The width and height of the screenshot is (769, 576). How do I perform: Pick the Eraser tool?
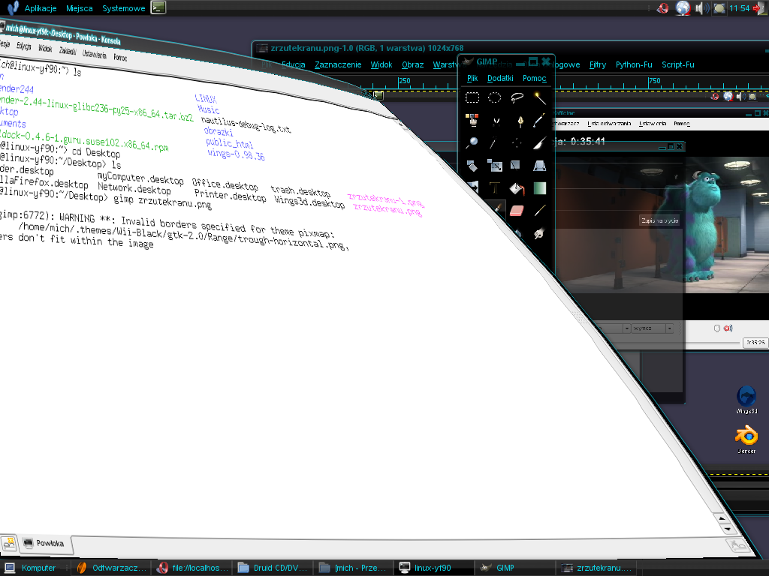(x=517, y=211)
